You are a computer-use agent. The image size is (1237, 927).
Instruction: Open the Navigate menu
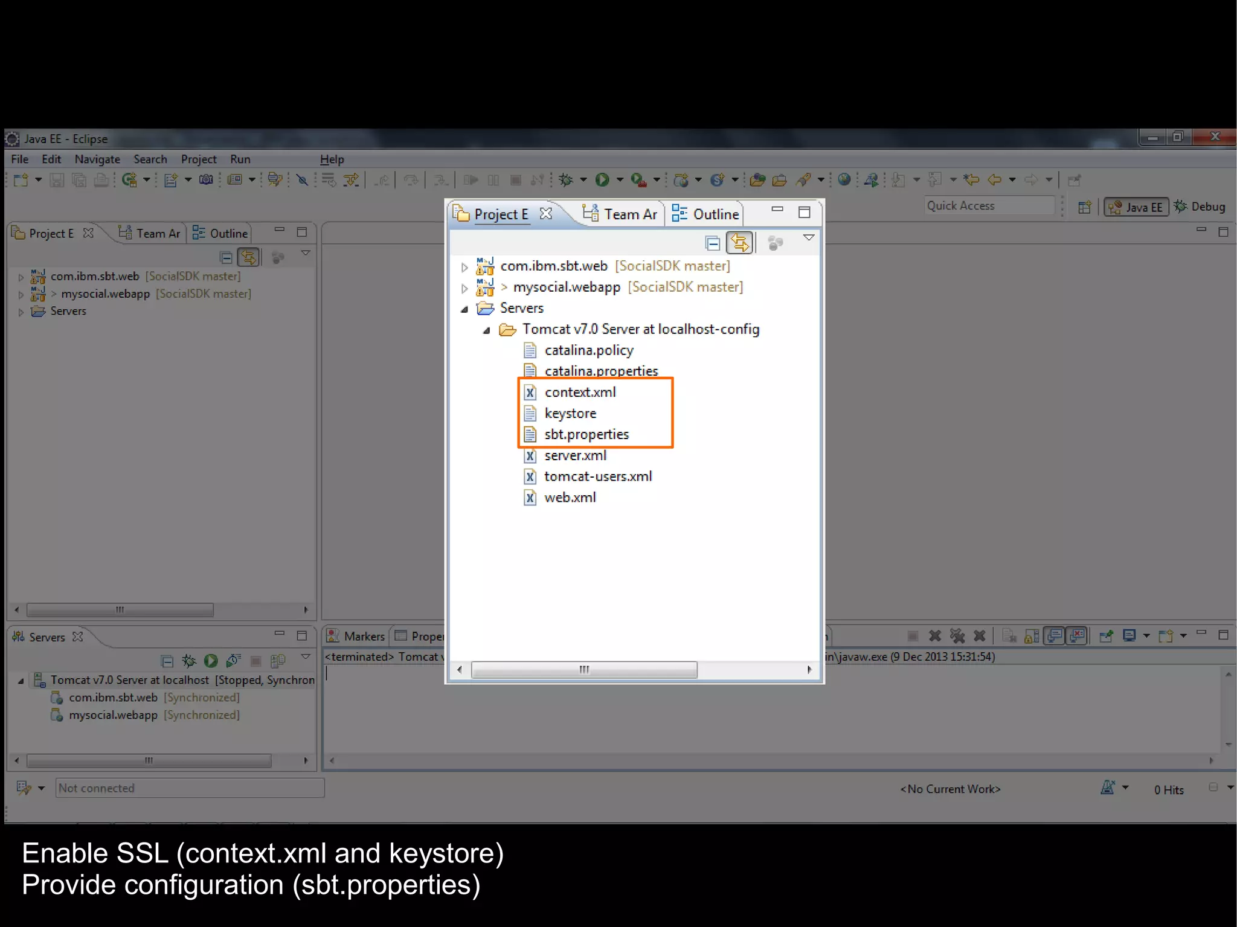pos(97,159)
